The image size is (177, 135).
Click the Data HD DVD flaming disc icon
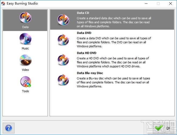coord(63,60)
